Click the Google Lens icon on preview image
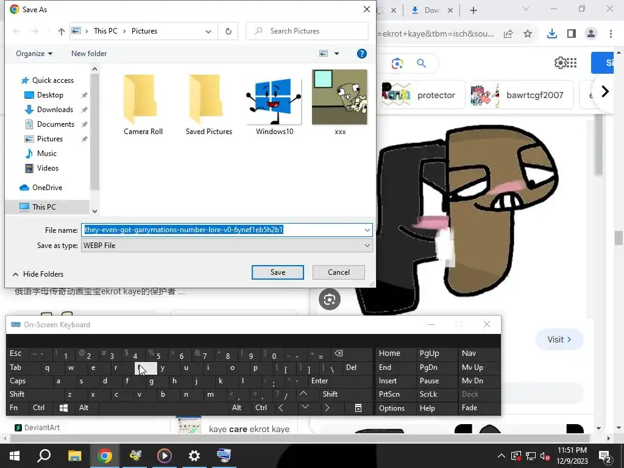This screenshot has width=624, height=468. click(x=330, y=299)
